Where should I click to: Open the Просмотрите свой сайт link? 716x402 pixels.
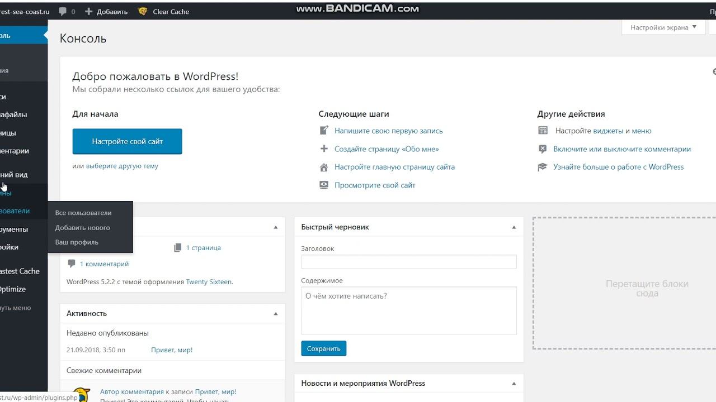pyautogui.click(x=375, y=185)
